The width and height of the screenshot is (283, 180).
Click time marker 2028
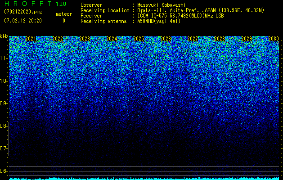point(220,39)
